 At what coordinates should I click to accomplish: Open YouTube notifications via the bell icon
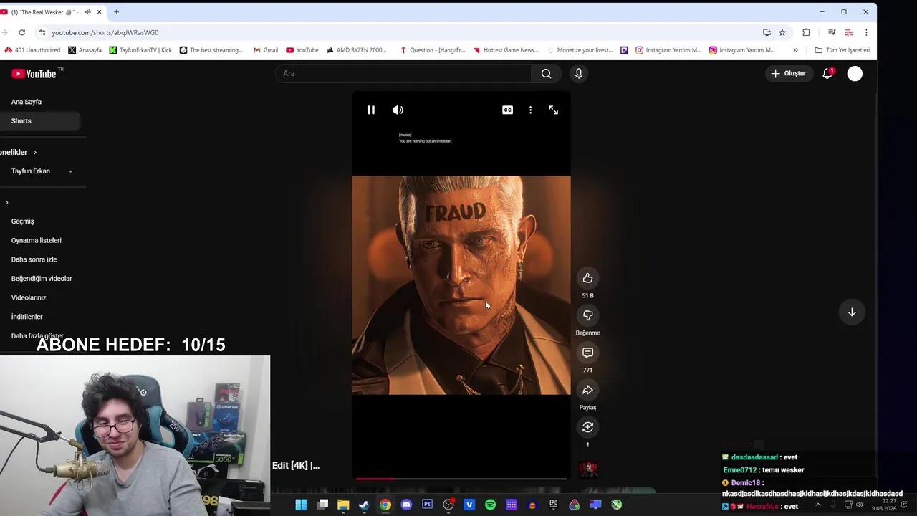(827, 73)
